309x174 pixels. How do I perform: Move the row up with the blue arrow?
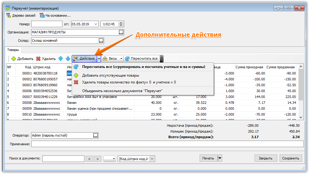click(61, 58)
